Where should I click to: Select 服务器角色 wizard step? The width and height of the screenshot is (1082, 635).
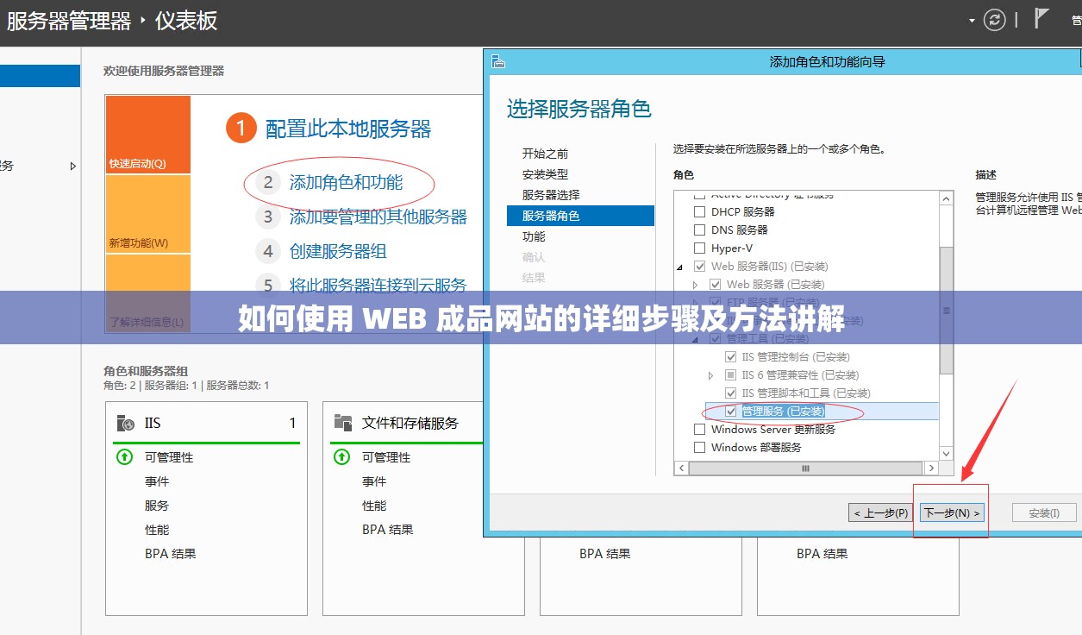(x=580, y=216)
